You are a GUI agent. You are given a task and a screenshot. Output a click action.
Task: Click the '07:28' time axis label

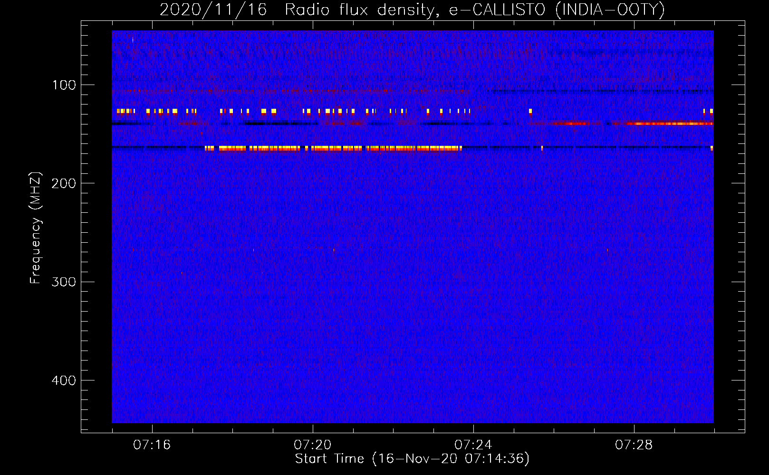point(634,445)
